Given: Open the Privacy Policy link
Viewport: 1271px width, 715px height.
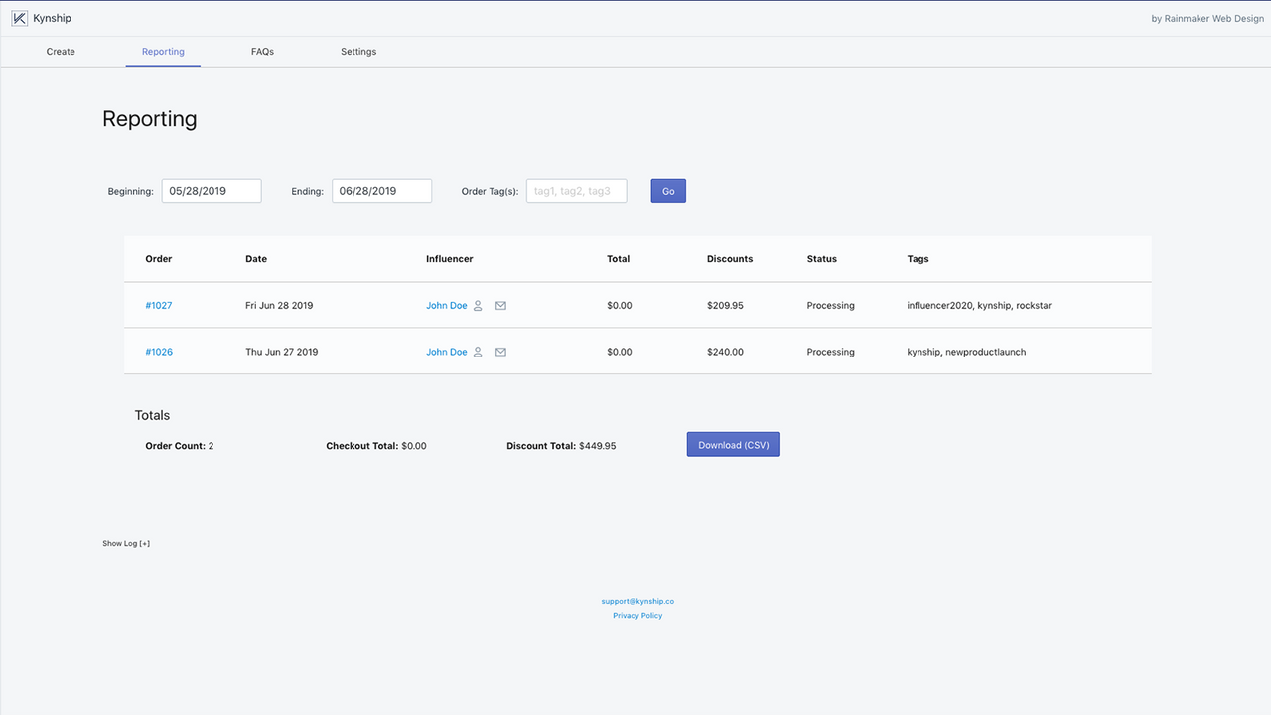Looking at the screenshot, I should tap(637, 616).
